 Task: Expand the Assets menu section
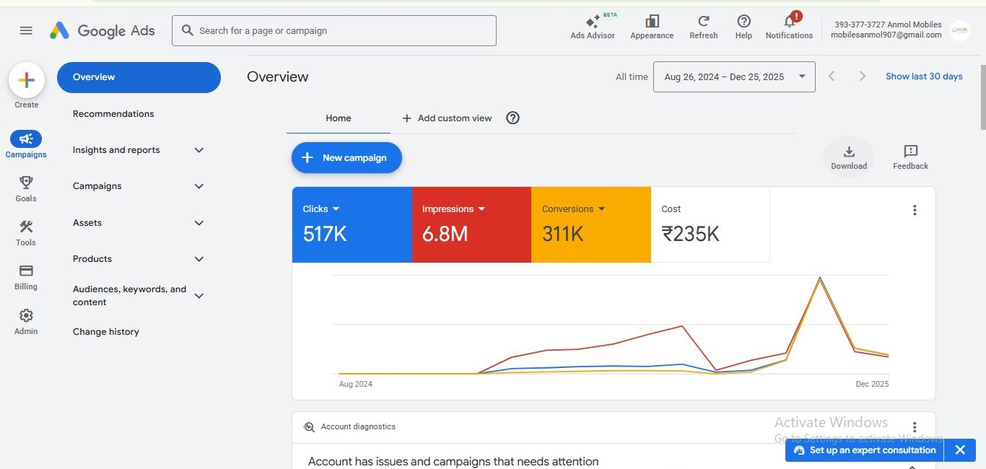pyautogui.click(x=199, y=223)
